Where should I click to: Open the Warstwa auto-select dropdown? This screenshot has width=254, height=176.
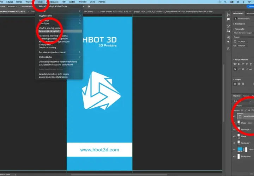12,6
